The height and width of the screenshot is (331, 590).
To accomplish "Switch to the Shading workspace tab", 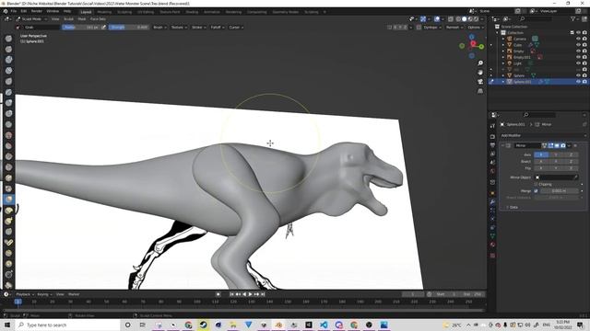I will [x=192, y=12].
